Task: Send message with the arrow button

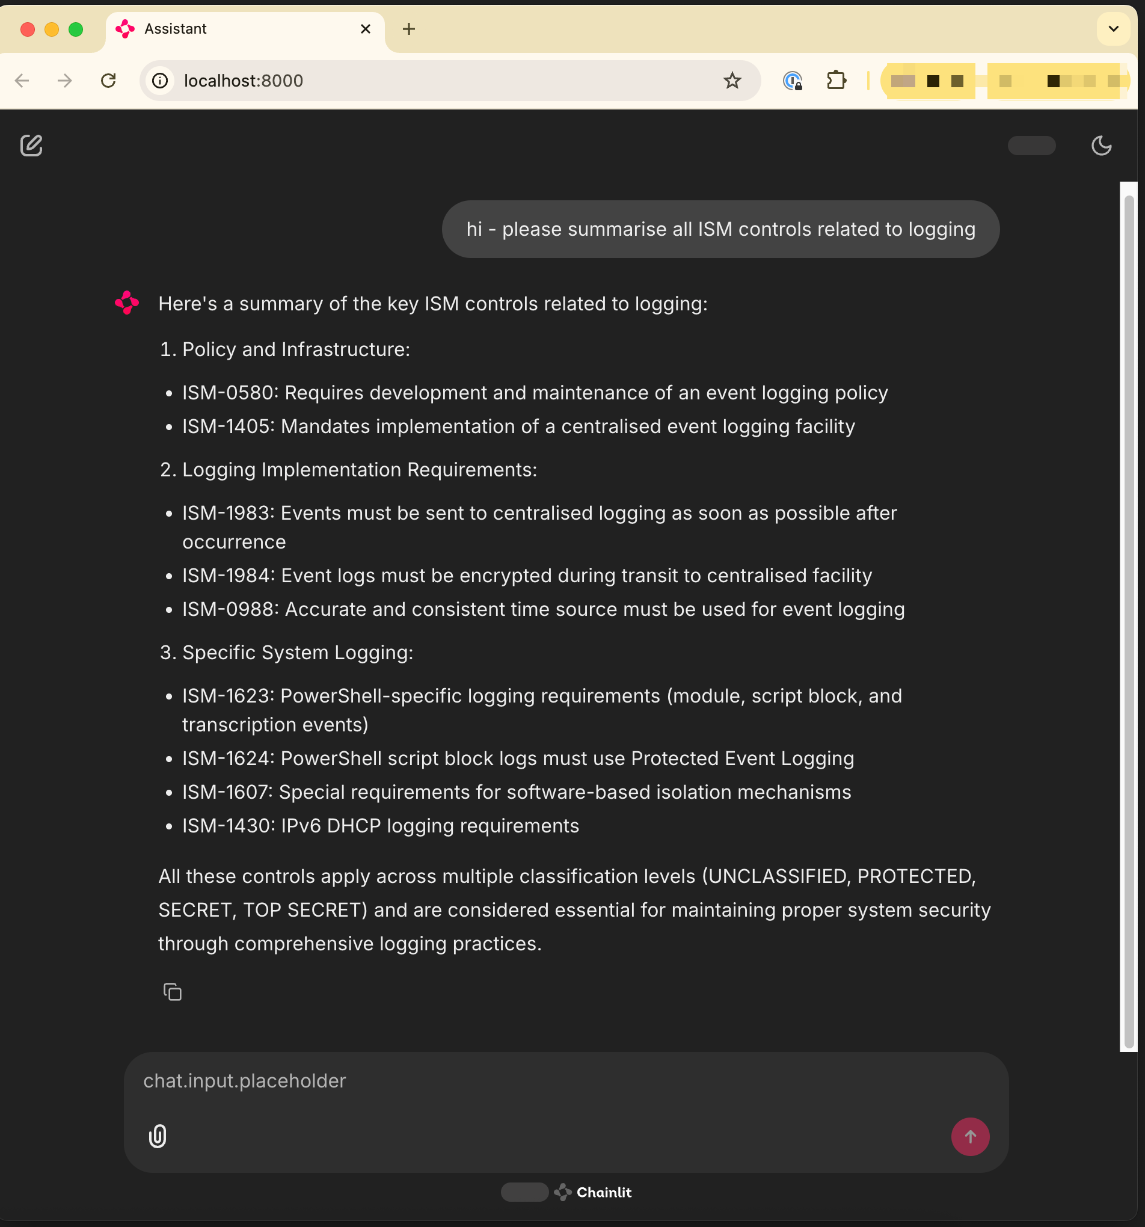Action: pos(969,1136)
